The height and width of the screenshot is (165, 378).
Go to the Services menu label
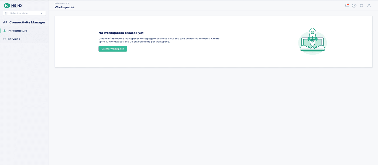coord(14,39)
